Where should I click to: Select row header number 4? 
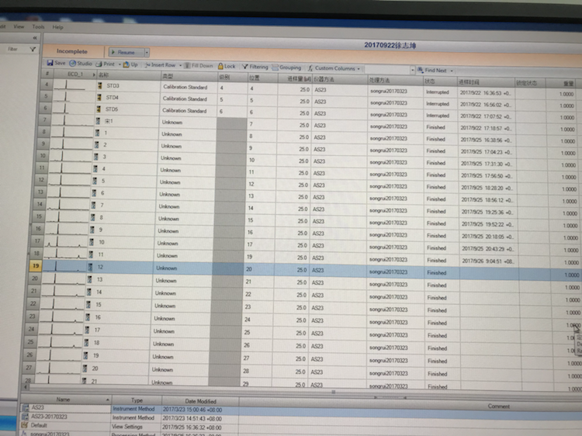47,85
